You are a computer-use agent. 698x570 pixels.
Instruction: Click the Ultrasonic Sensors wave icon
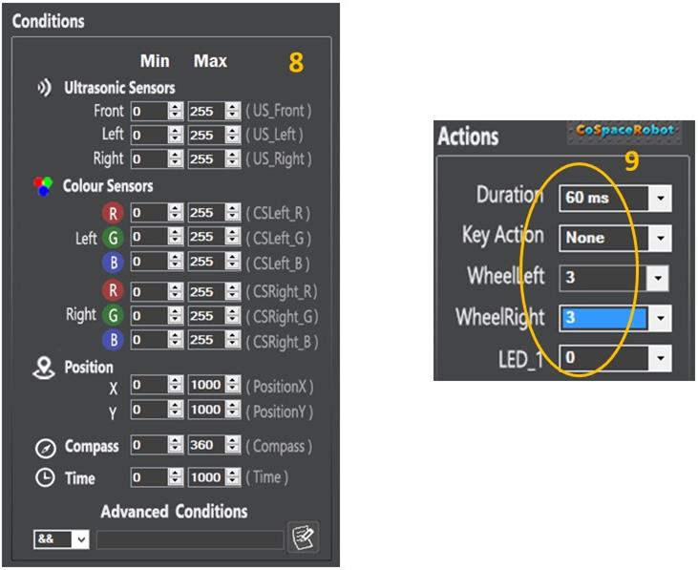[x=43, y=88]
